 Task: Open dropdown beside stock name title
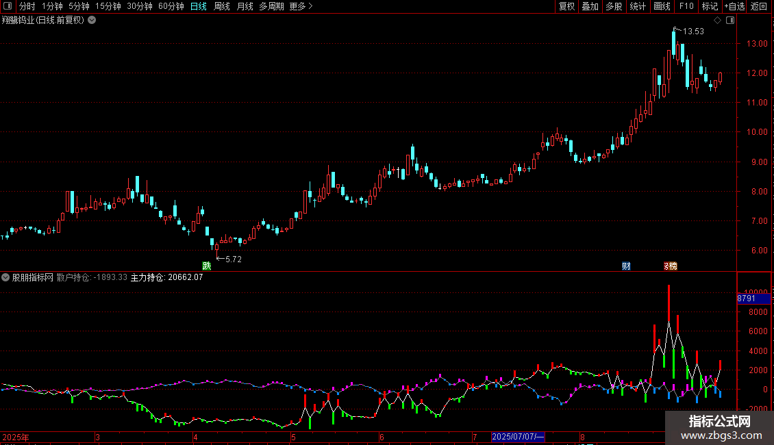click(x=92, y=21)
